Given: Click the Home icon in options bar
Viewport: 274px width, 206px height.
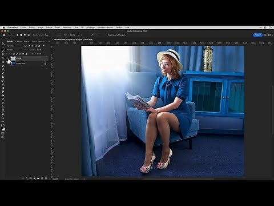Looking at the screenshot, I should click(x=4, y=35).
